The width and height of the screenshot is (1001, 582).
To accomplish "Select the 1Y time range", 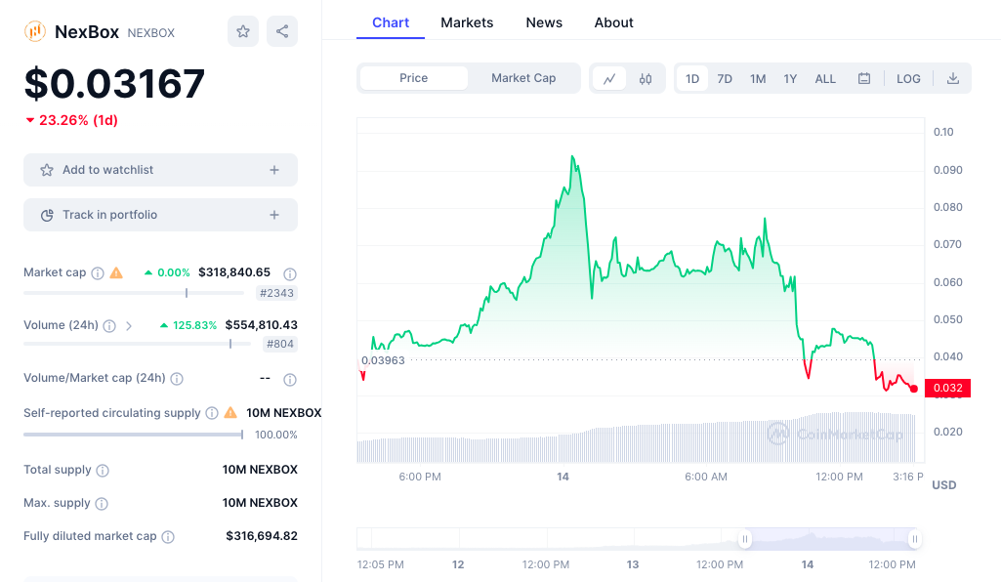I will click(790, 78).
